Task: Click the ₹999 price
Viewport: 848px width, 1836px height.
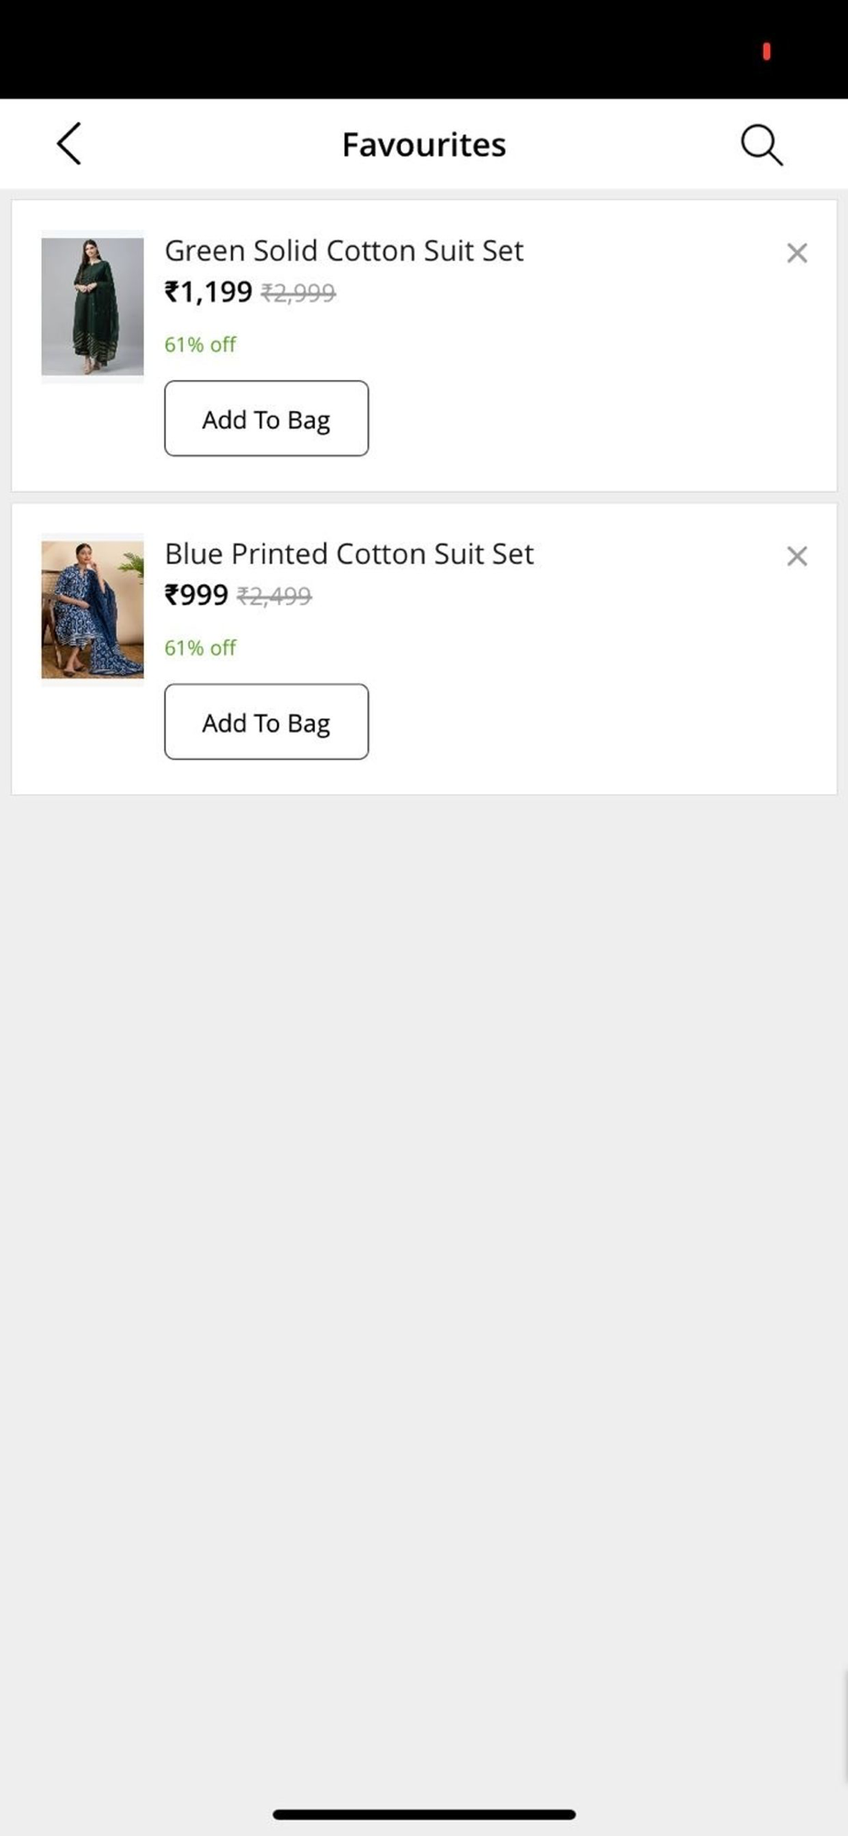Action: click(196, 595)
